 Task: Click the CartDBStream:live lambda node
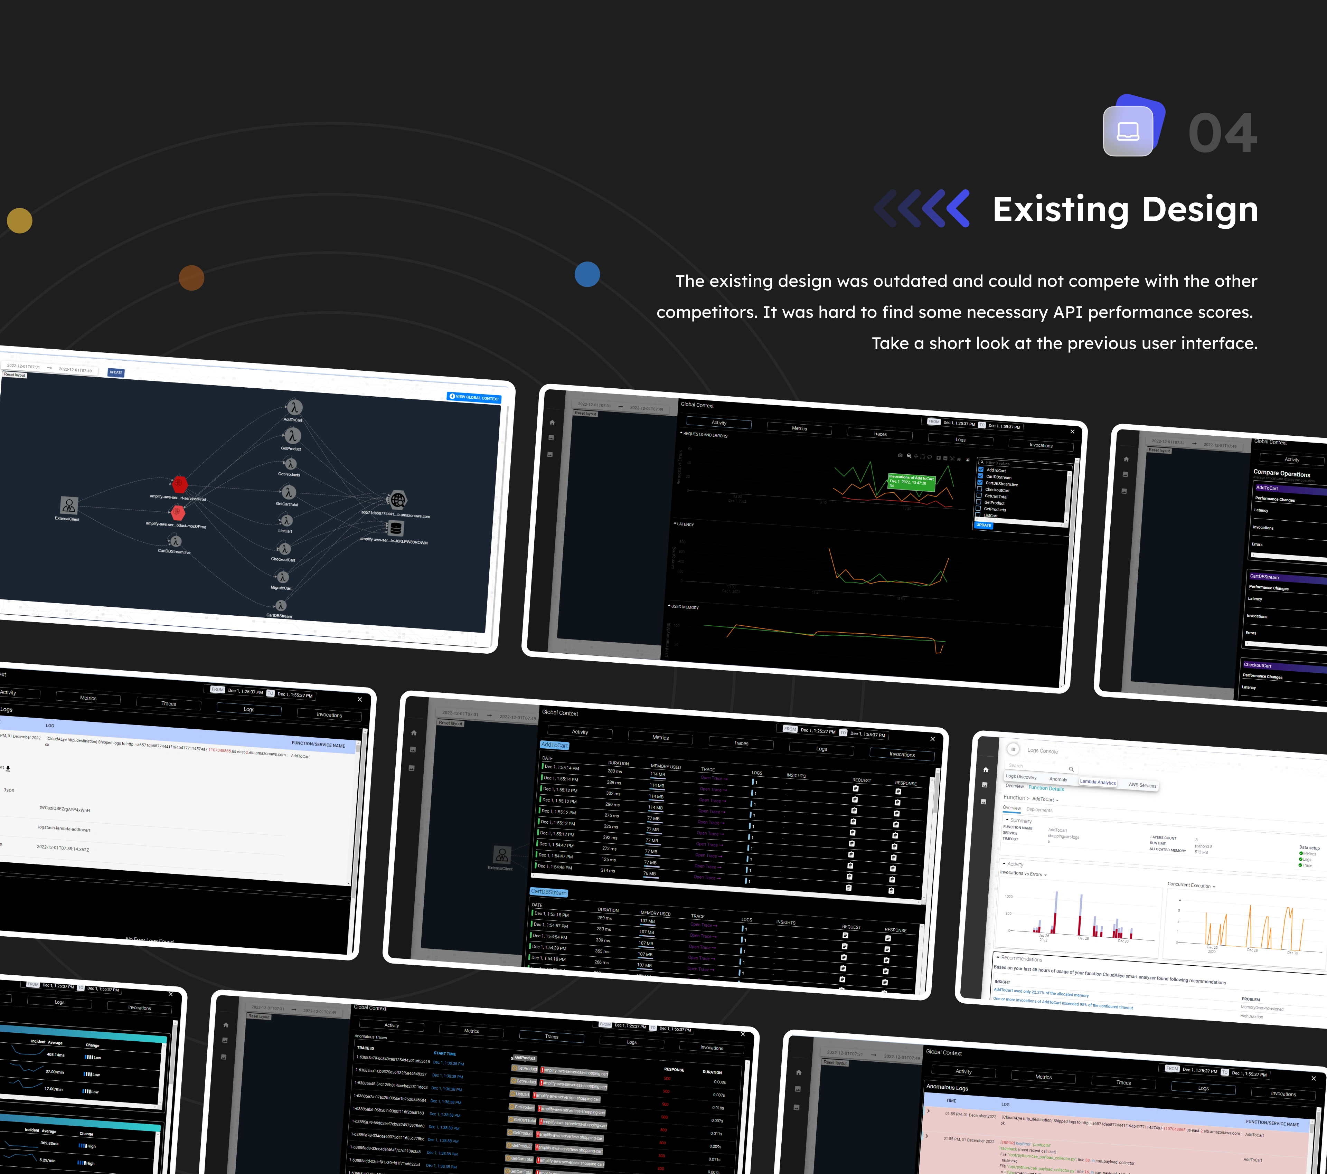175,541
